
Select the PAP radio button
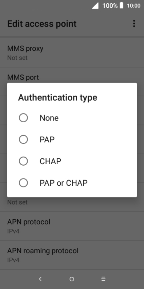[x=23, y=139]
